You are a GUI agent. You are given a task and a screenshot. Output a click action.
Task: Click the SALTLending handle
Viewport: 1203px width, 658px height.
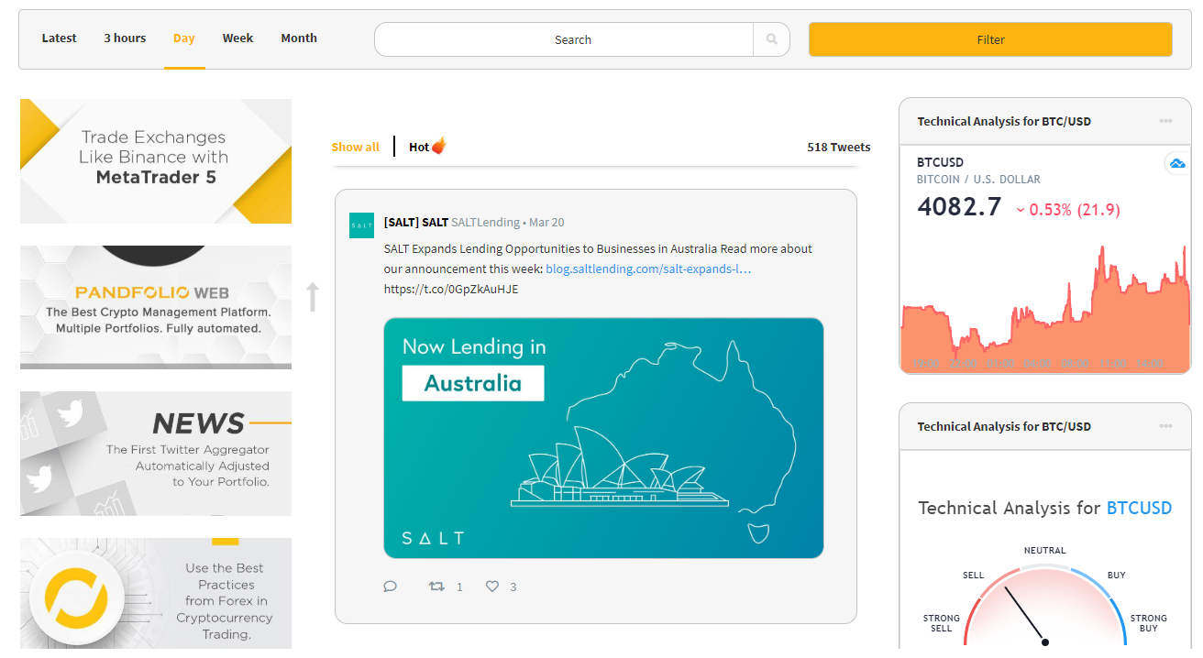[x=486, y=223]
